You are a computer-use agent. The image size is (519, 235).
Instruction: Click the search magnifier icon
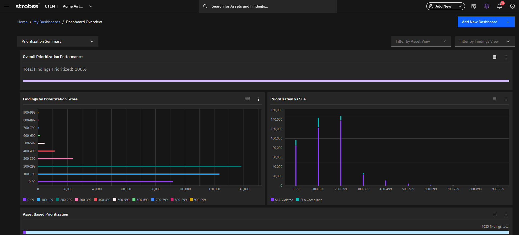pyautogui.click(x=205, y=6)
